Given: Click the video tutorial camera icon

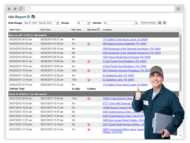Looking at the screenshot, I should pyautogui.click(x=33, y=17).
